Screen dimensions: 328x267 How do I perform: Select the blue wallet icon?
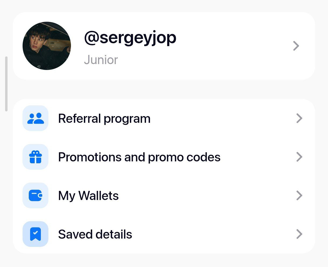[35, 195]
